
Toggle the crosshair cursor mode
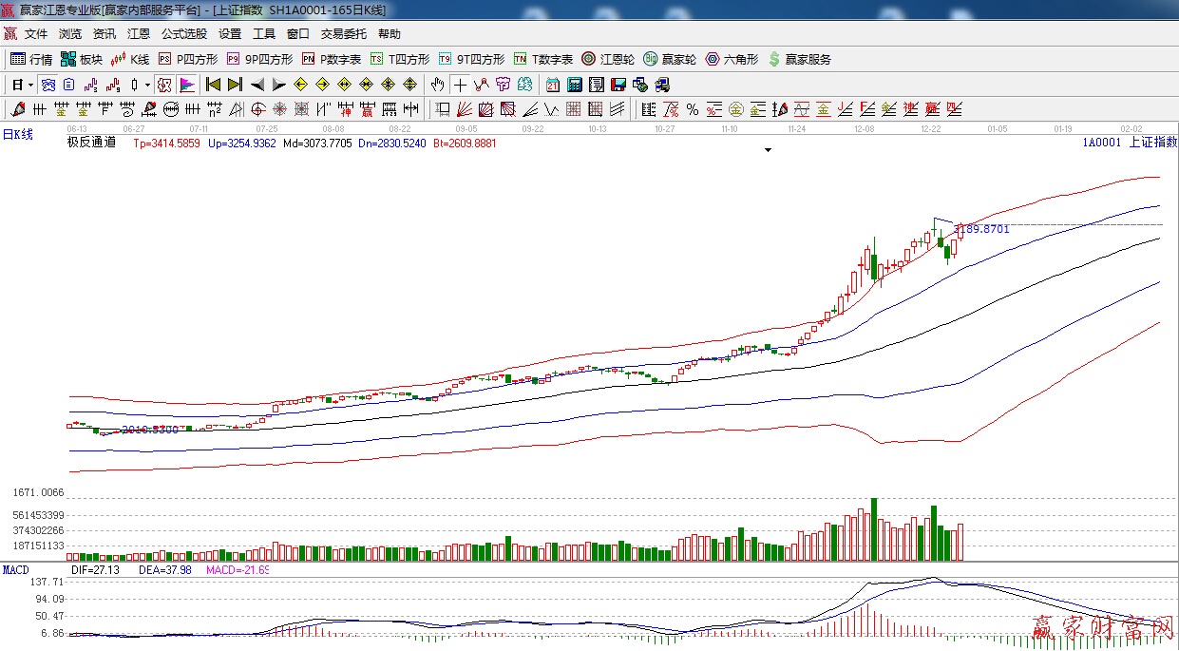460,85
